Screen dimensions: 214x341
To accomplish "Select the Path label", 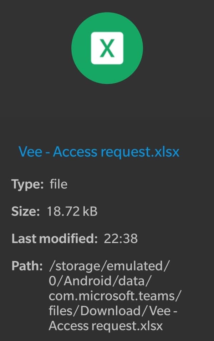I will pyautogui.click(x=24, y=266).
